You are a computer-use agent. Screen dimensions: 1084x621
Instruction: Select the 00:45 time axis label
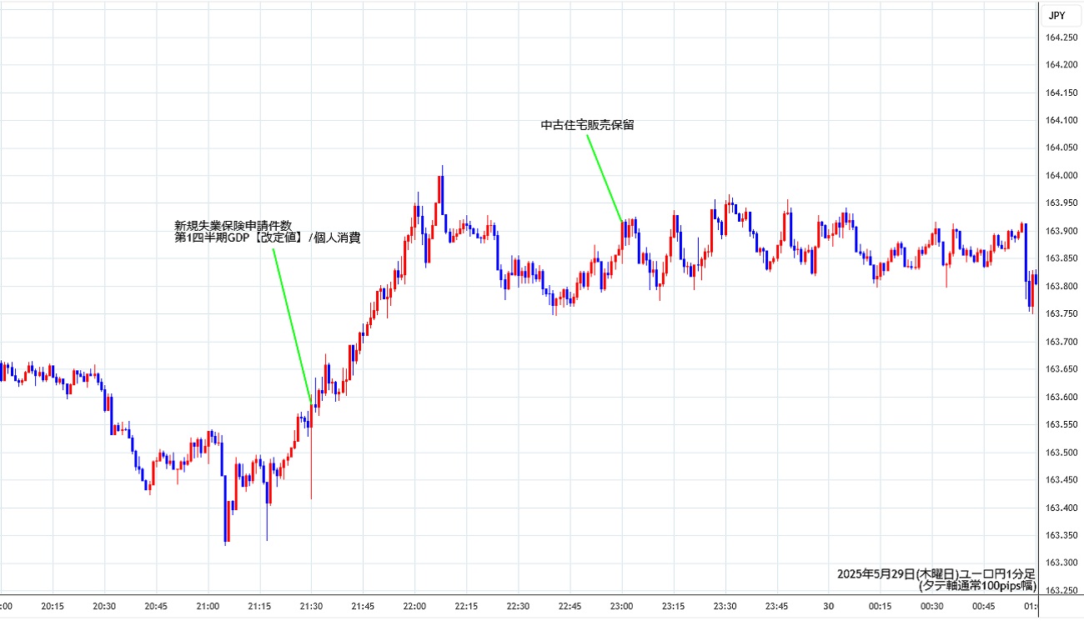point(983,606)
